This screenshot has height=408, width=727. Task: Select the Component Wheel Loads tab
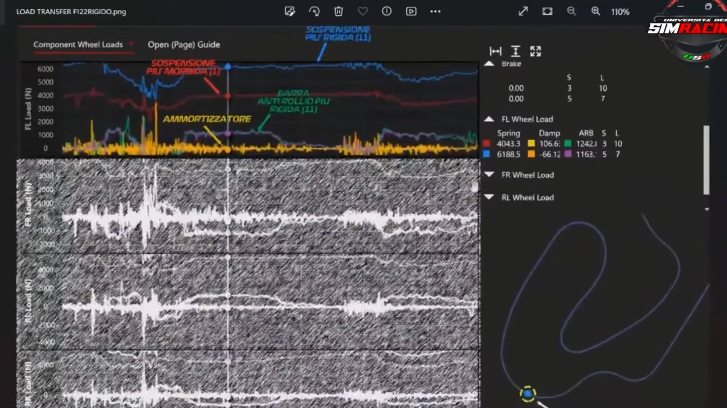coord(78,45)
